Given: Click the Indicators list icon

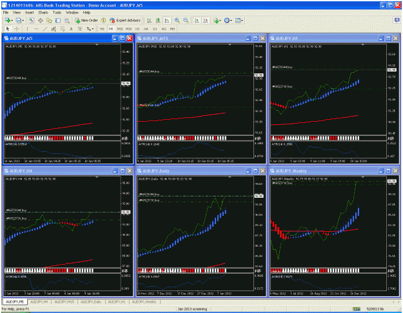Looking at the screenshot, I should pos(216,20).
